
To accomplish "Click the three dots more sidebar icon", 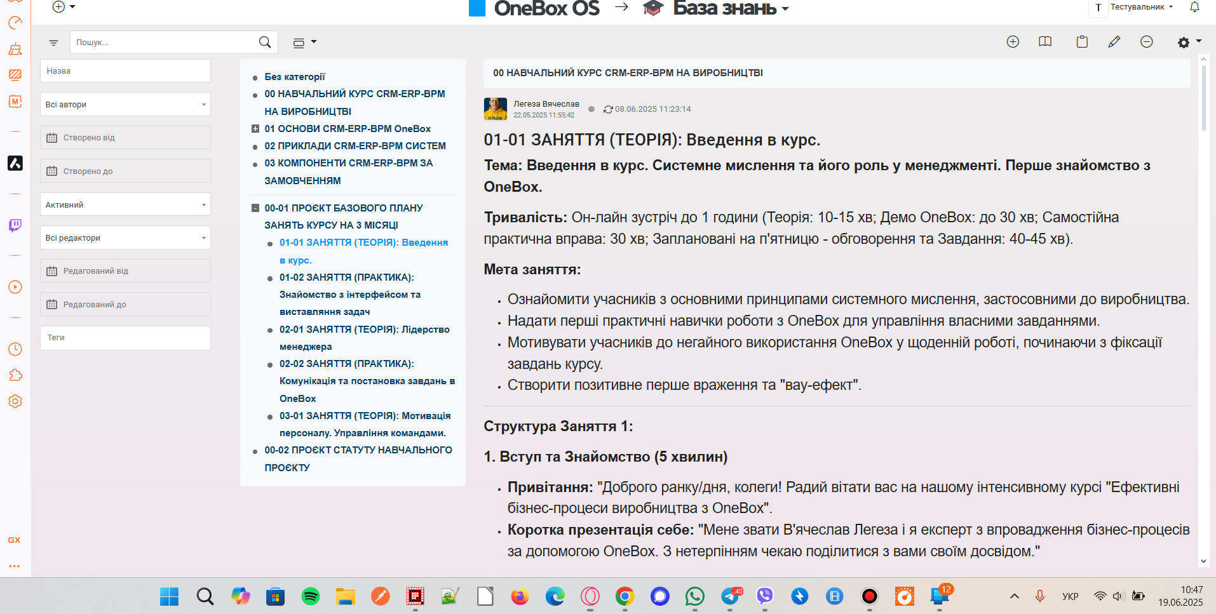I will pyautogui.click(x=14, y=565).
